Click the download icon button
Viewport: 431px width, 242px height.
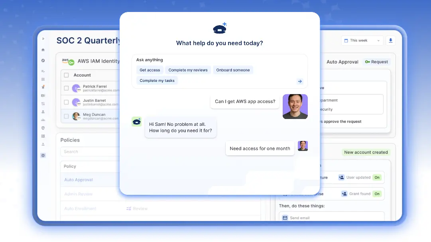click(x=390, y=40)
